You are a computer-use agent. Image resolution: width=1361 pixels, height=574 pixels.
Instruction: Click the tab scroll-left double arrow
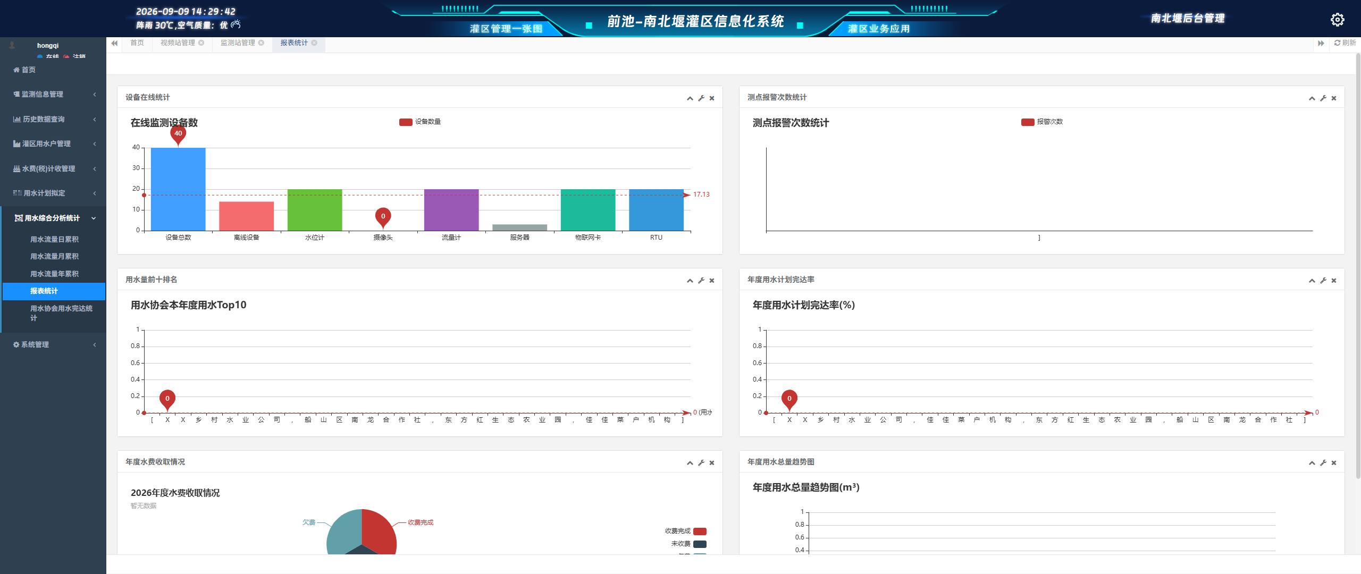(114, 43)
